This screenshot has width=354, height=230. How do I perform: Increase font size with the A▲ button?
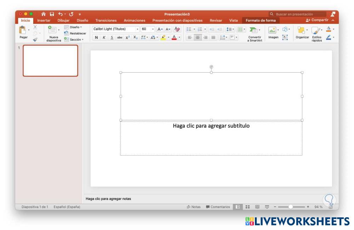(x=160, y=29)
